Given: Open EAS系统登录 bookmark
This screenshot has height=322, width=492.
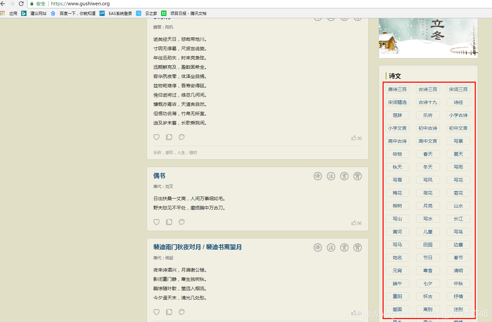Looking at the screenshot, I should click(116, 13).
